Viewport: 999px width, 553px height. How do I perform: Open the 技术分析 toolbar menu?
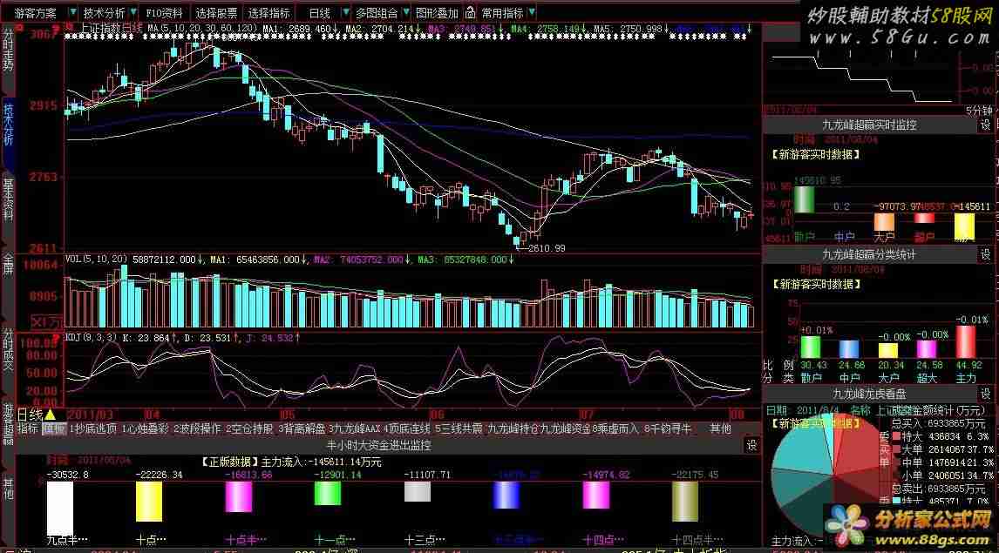[x=105, y=13]
